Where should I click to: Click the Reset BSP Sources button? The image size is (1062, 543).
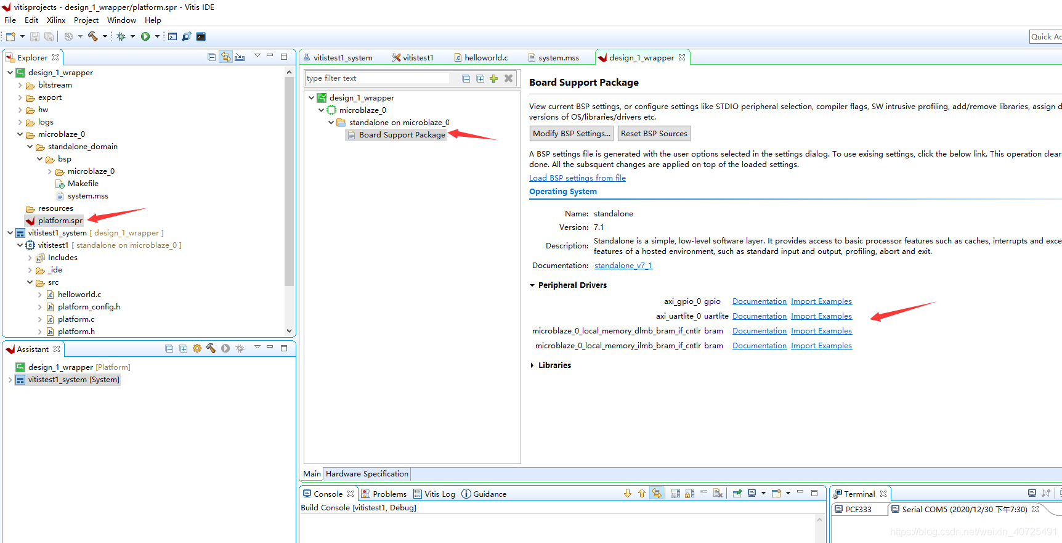point(654,134)
